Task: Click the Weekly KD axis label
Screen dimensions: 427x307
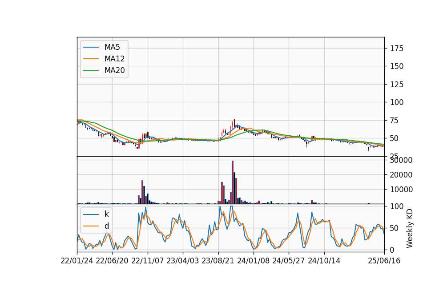Action: [409, 228]
